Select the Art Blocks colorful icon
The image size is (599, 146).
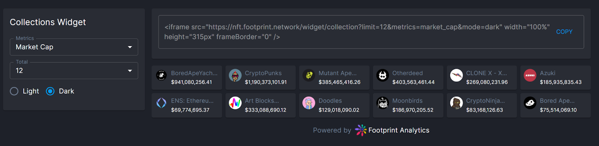point(235,103)
